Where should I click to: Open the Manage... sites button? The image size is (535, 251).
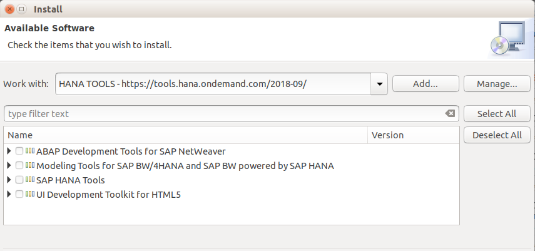click(x=496, y=83)
